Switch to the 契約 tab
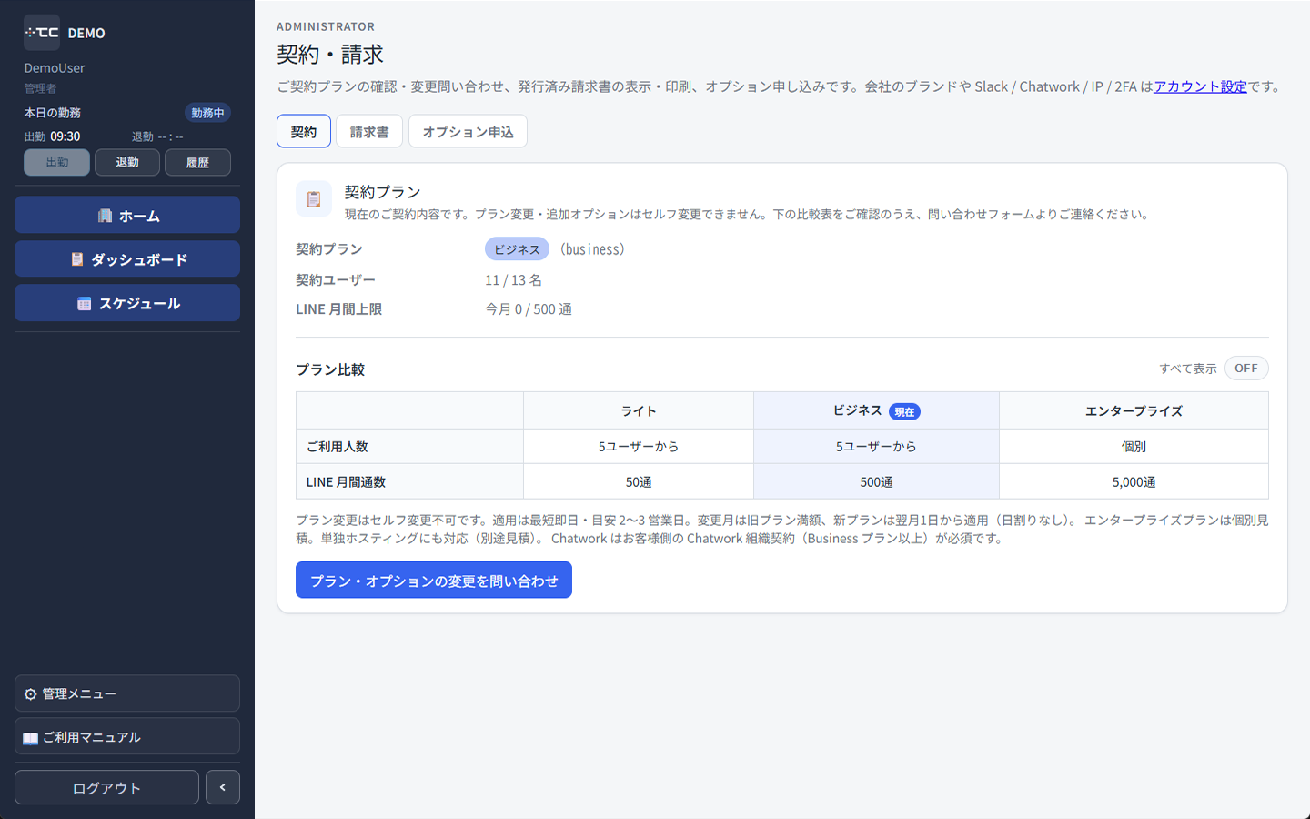Screen dimensions: 1310x819 coord(304,131)
